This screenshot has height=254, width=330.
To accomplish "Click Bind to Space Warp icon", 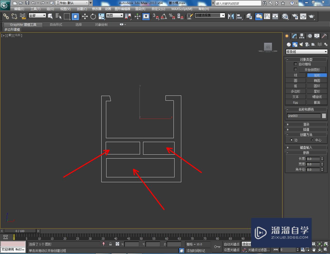I will (x=23, y=16).
